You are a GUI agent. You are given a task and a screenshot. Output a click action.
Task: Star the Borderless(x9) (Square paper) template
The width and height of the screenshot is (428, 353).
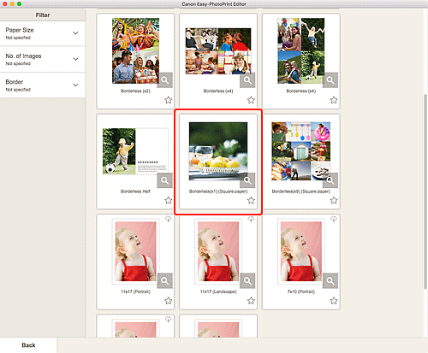[334, 200]
